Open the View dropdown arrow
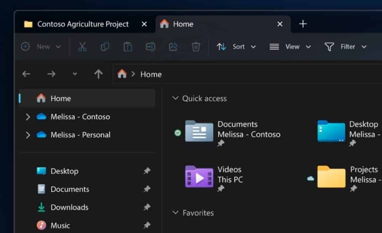 pyautogui.click(x=308, y=47)
